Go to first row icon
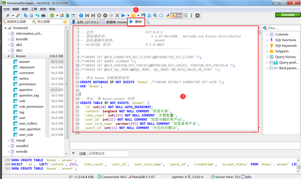 87,15
